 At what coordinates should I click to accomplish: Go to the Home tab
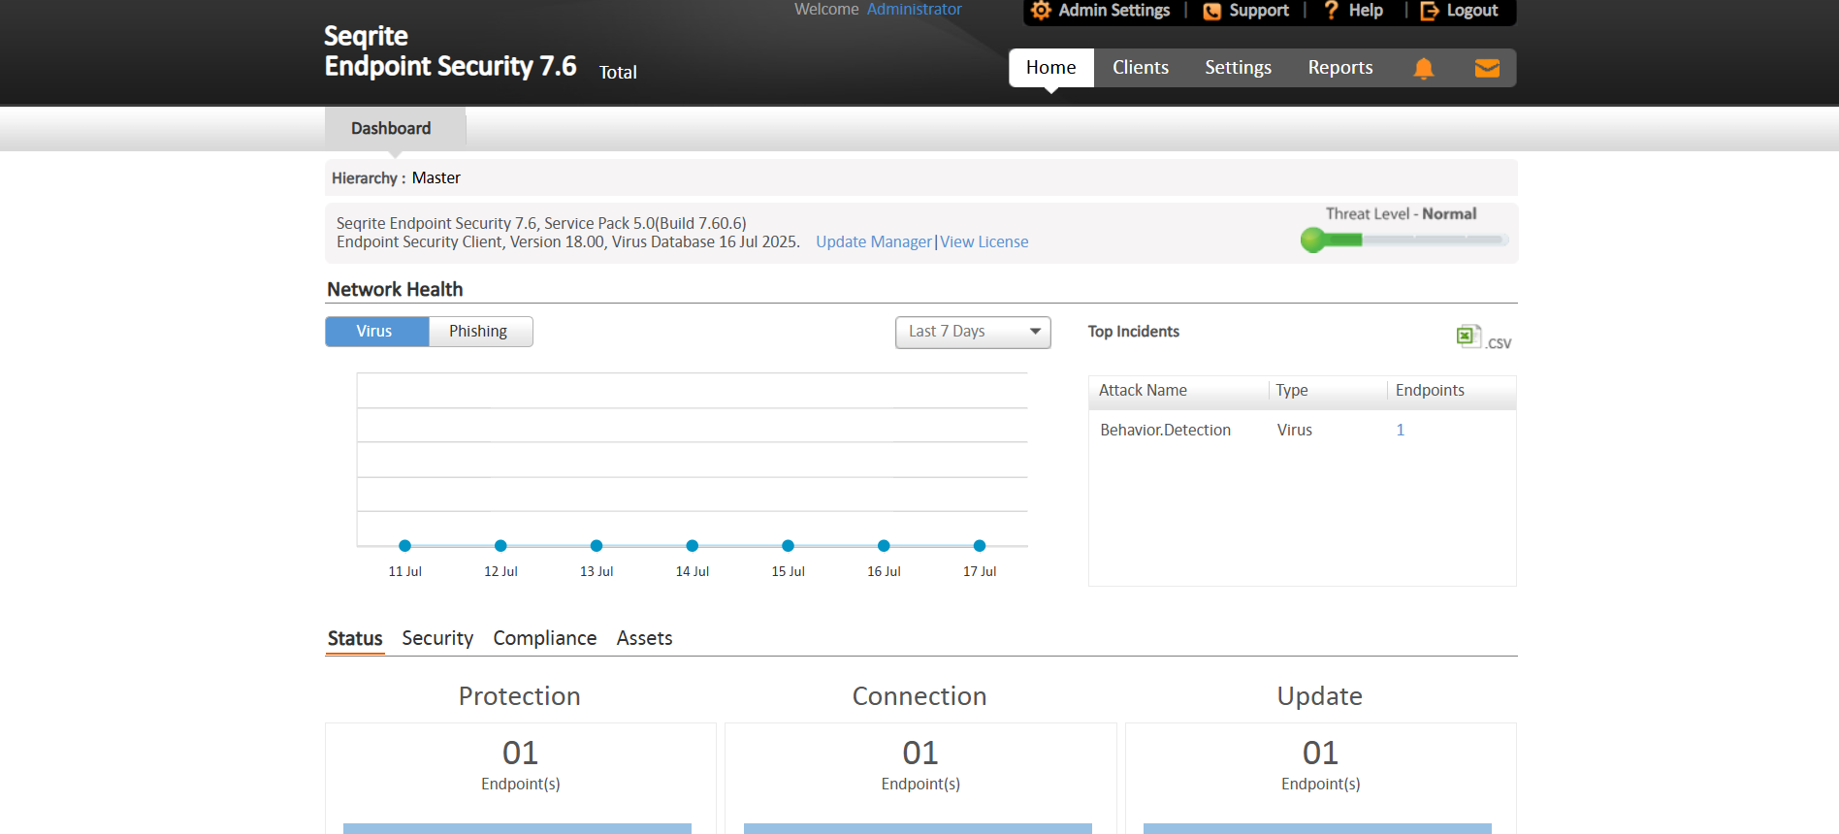(1050, 68)
